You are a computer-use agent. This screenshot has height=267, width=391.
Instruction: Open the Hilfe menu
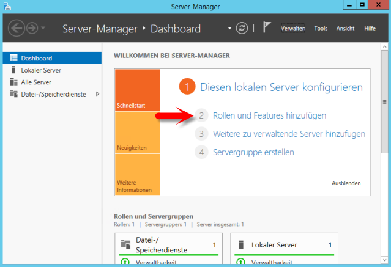(370, 29)
